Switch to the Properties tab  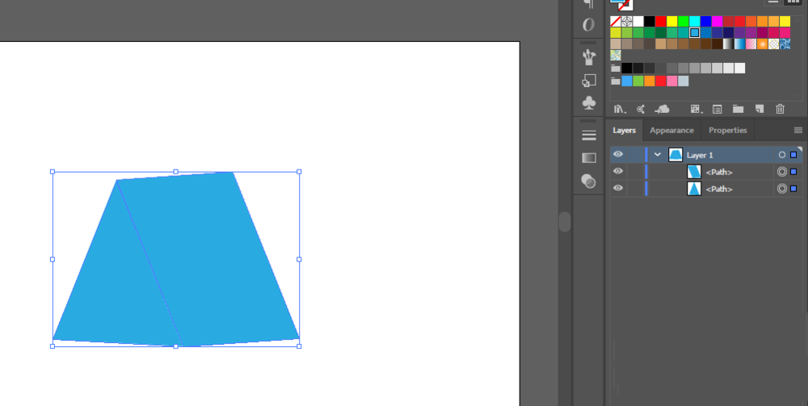pyautogui.click(x=728, y=131)
